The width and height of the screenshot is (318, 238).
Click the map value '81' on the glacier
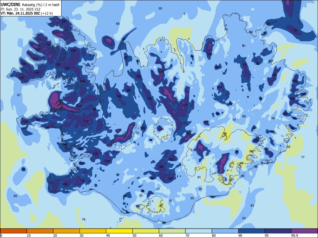pos(199,177)
